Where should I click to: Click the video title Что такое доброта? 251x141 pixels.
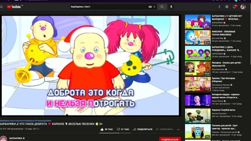pyautogui.click(x=51, y=124)
